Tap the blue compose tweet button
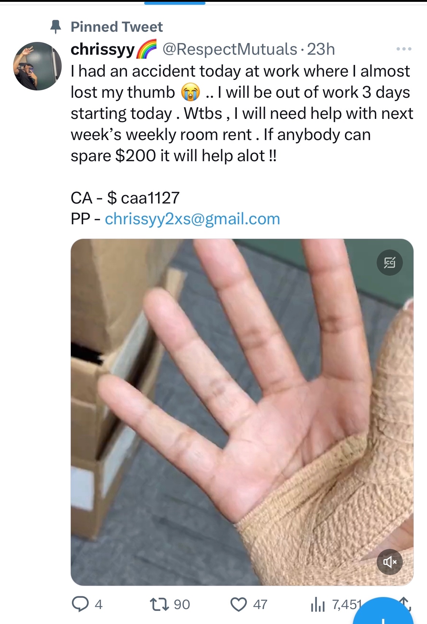The height and width of the screenshot is (624, 427). click(x=383, y=613)
